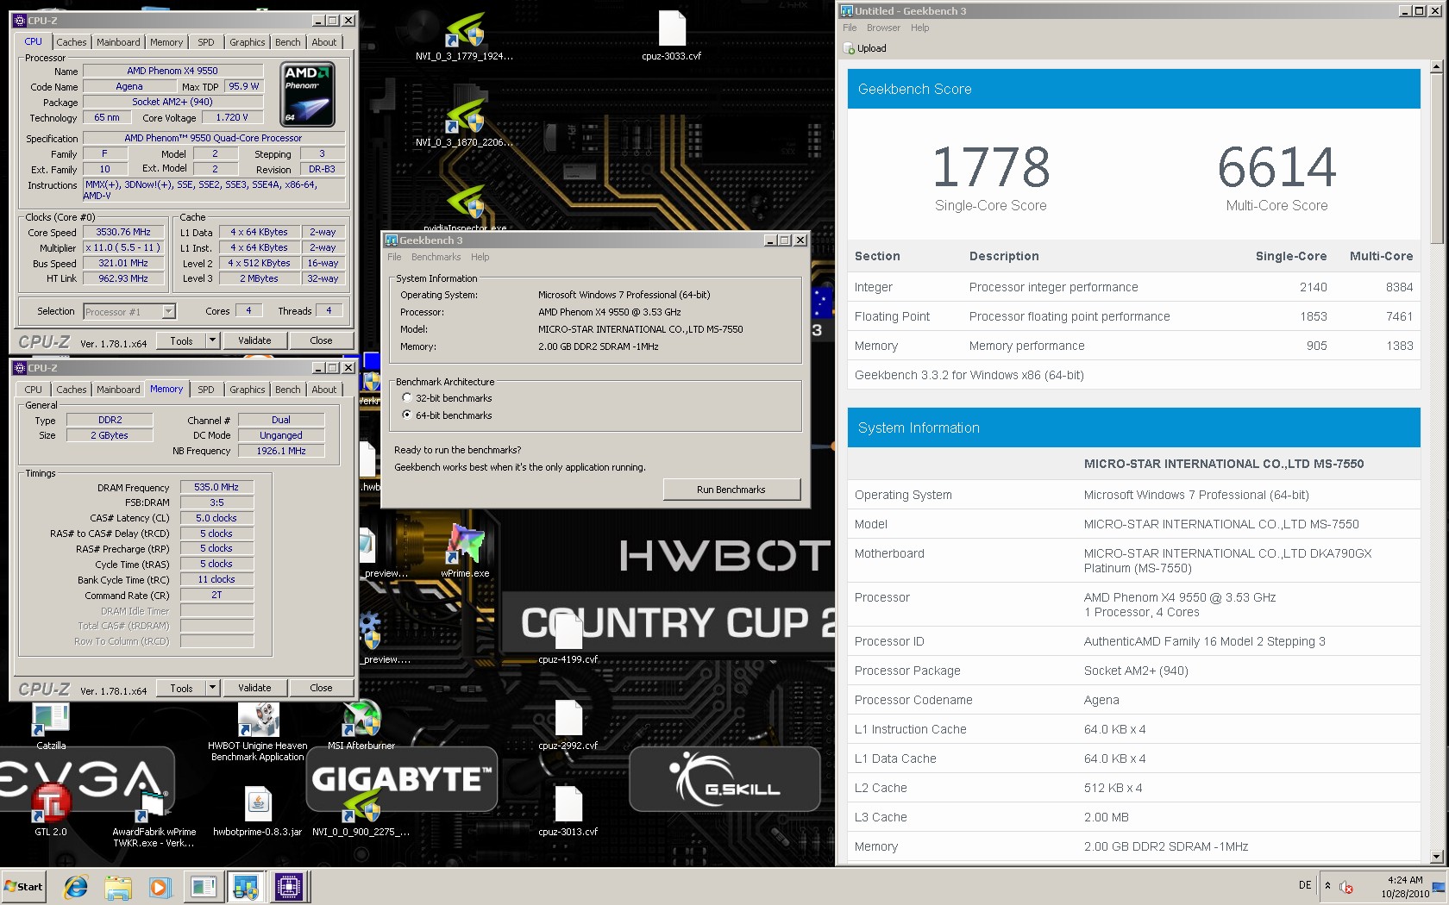Open the cpuz-2992.cvf desktop file
The height and width of the screenshot is (905, 1449).
[x=568, y=724]
